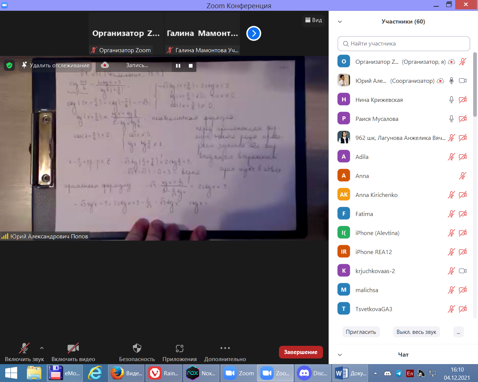This screenshot has width=478, height=382.
Task: Stop the cloud recording
Action: (190, 66)
